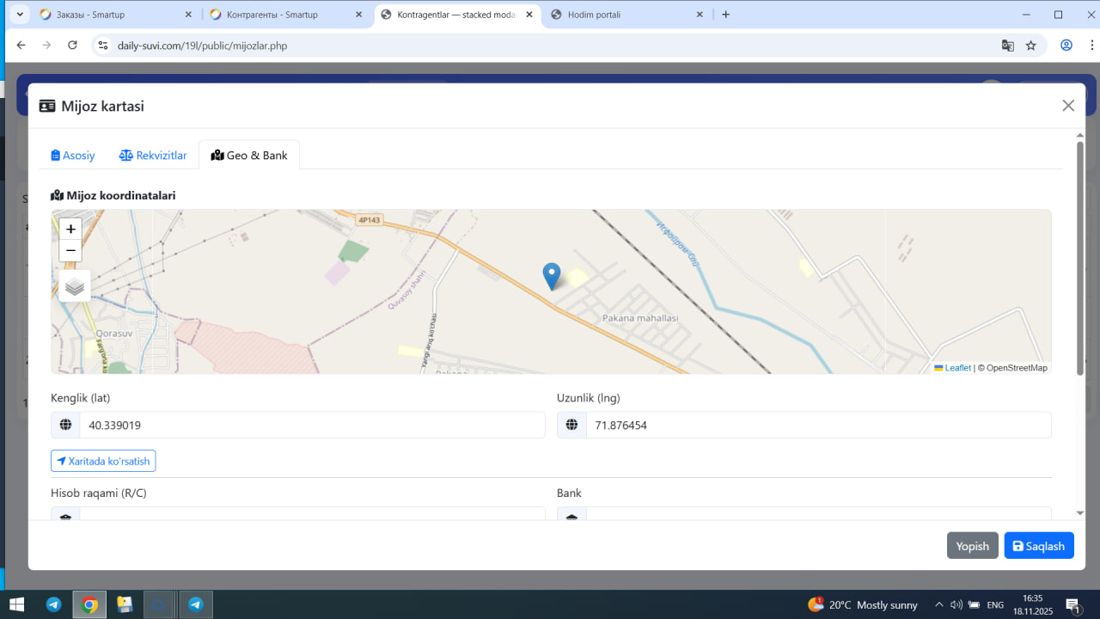Open the OpenStreetMap attribution link

(1017, 368)
